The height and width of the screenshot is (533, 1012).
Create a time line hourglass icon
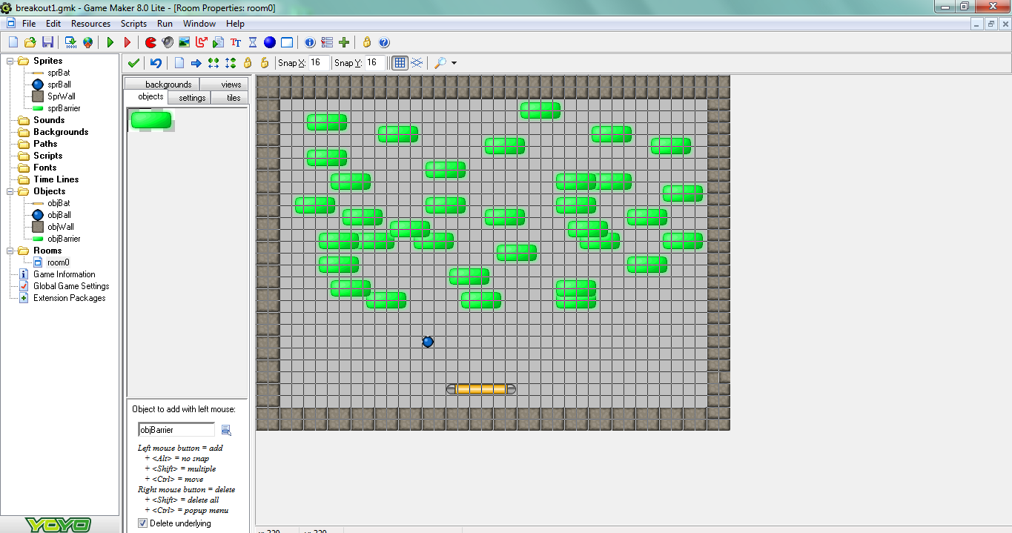253,42
